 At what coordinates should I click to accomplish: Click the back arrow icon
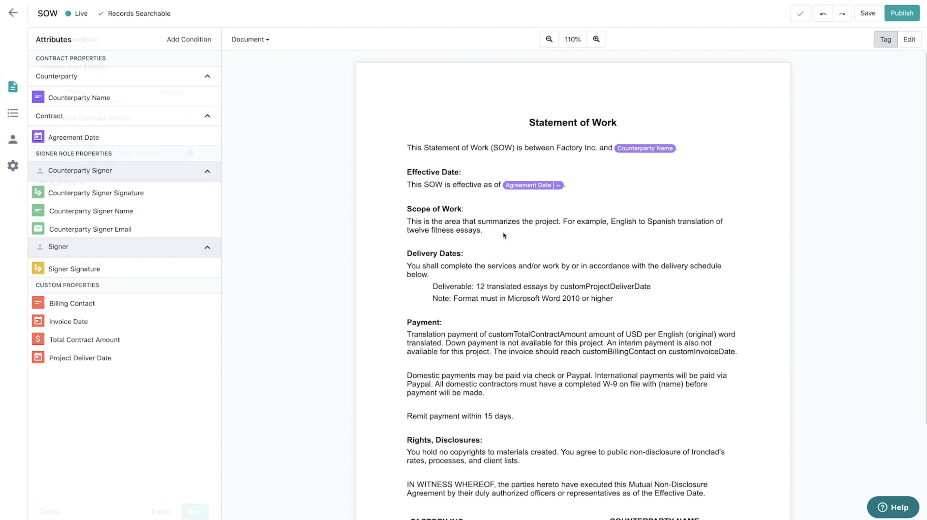tap(13, 13)
